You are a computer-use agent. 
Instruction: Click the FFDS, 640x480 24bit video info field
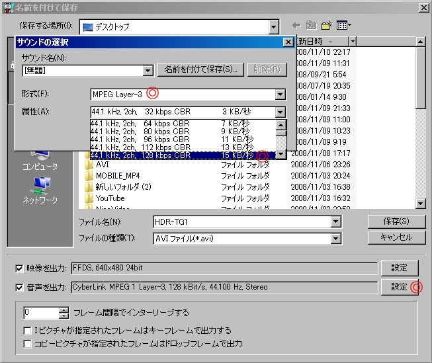pyautogui.click(x=224, y=268)
